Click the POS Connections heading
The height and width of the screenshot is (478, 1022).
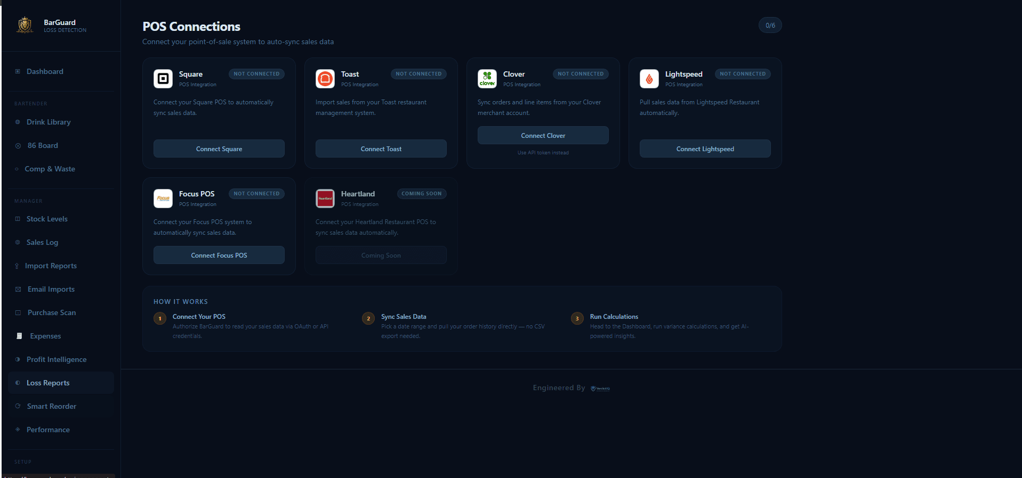coord(191,27)
